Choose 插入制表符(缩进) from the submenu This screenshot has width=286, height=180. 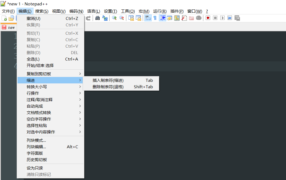point(121,80)
